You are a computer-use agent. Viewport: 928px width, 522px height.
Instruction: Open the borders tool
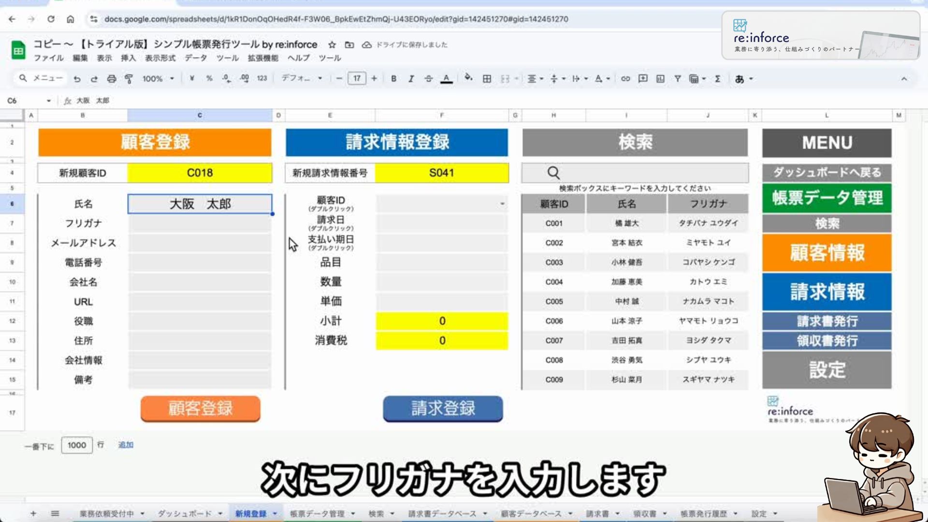487,79
